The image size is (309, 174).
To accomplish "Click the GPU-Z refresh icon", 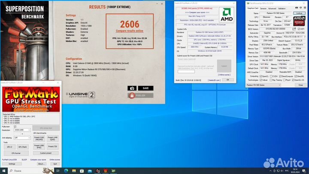I will 301,8.
